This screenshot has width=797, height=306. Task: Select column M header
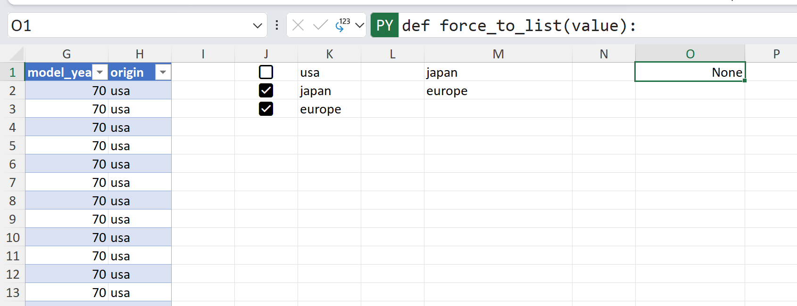tap(498, 54)
